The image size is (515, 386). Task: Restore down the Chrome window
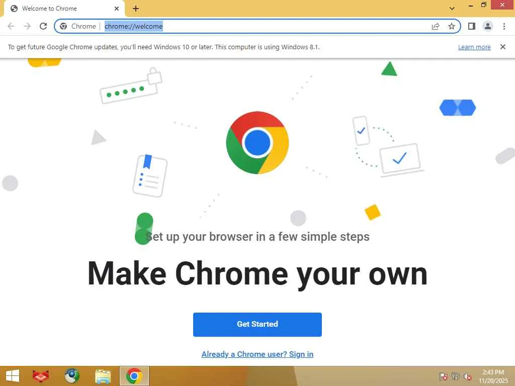point(483,5)
